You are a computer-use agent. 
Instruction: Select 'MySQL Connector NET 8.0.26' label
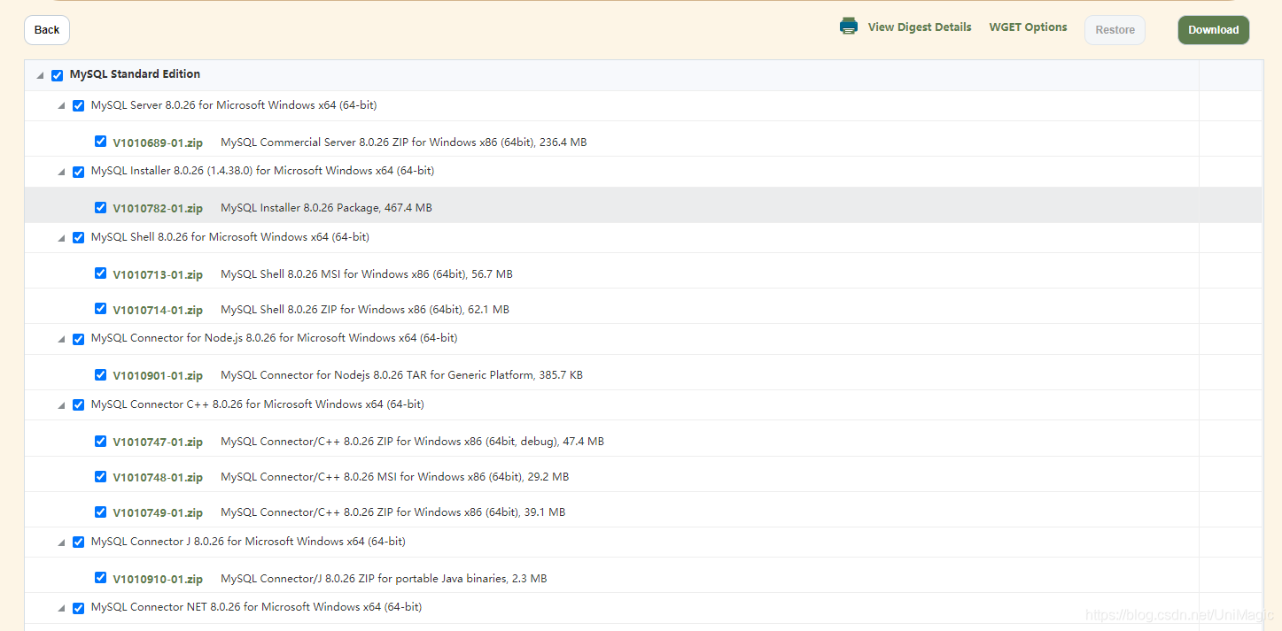click(256, 607)
